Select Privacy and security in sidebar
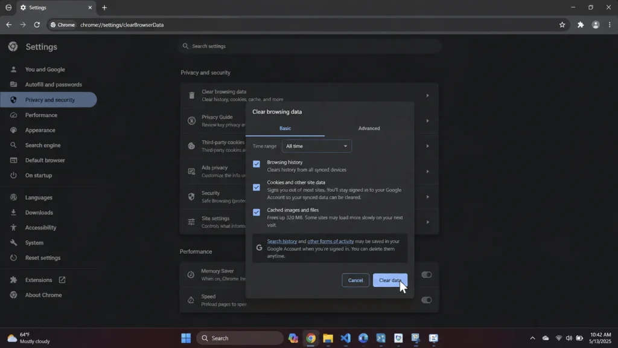 (48, 100)
